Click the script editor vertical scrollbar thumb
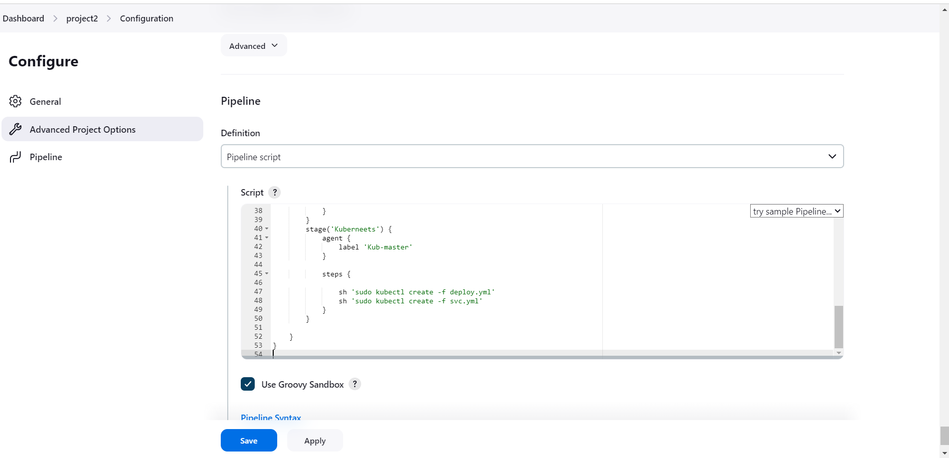 (x=839, y=327)
